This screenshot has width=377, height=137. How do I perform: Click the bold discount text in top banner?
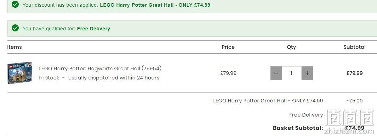tap(155, 5)
